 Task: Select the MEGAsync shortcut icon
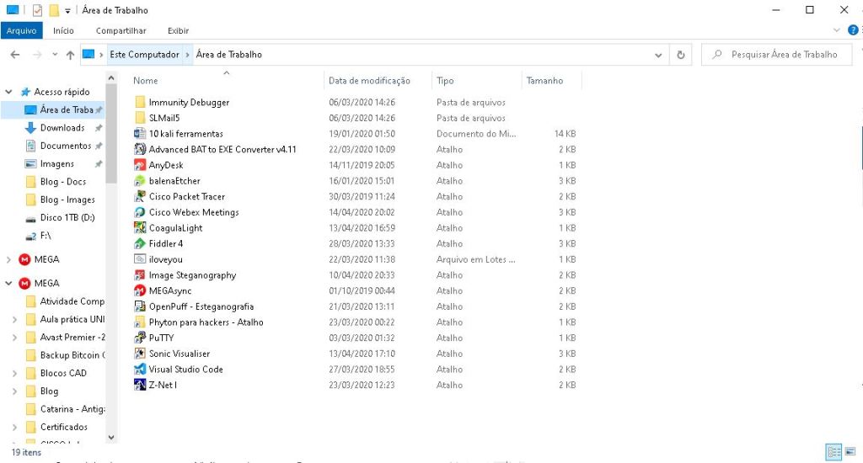pos(141,290)
